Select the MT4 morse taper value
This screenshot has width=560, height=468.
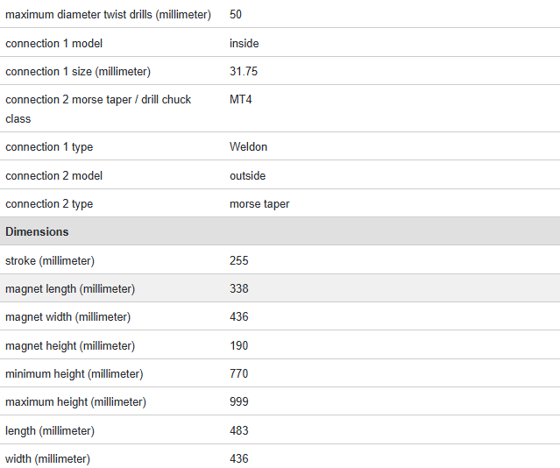241,100
